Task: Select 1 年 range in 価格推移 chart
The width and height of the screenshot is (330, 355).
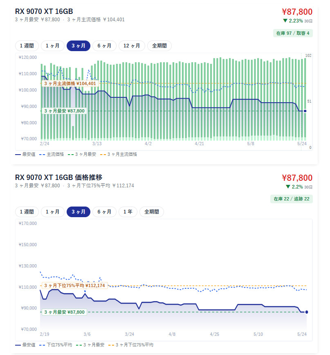Action: click(x=128, y=212)
